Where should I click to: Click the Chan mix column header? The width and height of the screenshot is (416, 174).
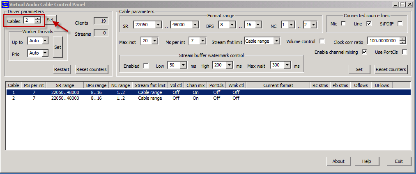195,85
